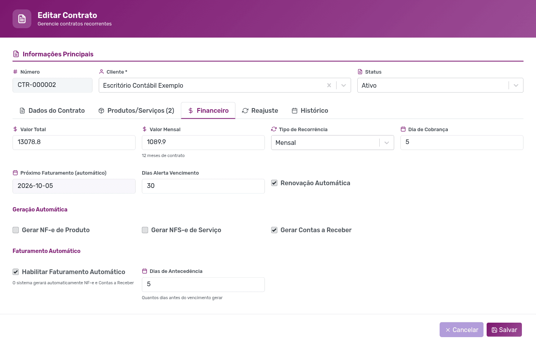The width and height of the screenshot is (536, 343).
Task: Open the Histórico tab
Action: [x=310, y=110]
